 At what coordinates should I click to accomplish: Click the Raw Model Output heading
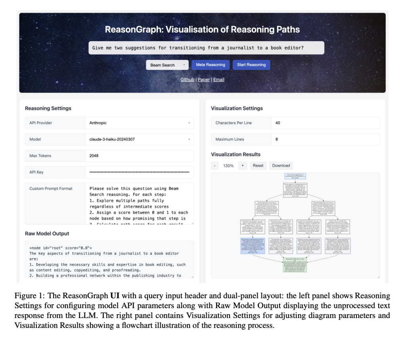pos(47,234)
